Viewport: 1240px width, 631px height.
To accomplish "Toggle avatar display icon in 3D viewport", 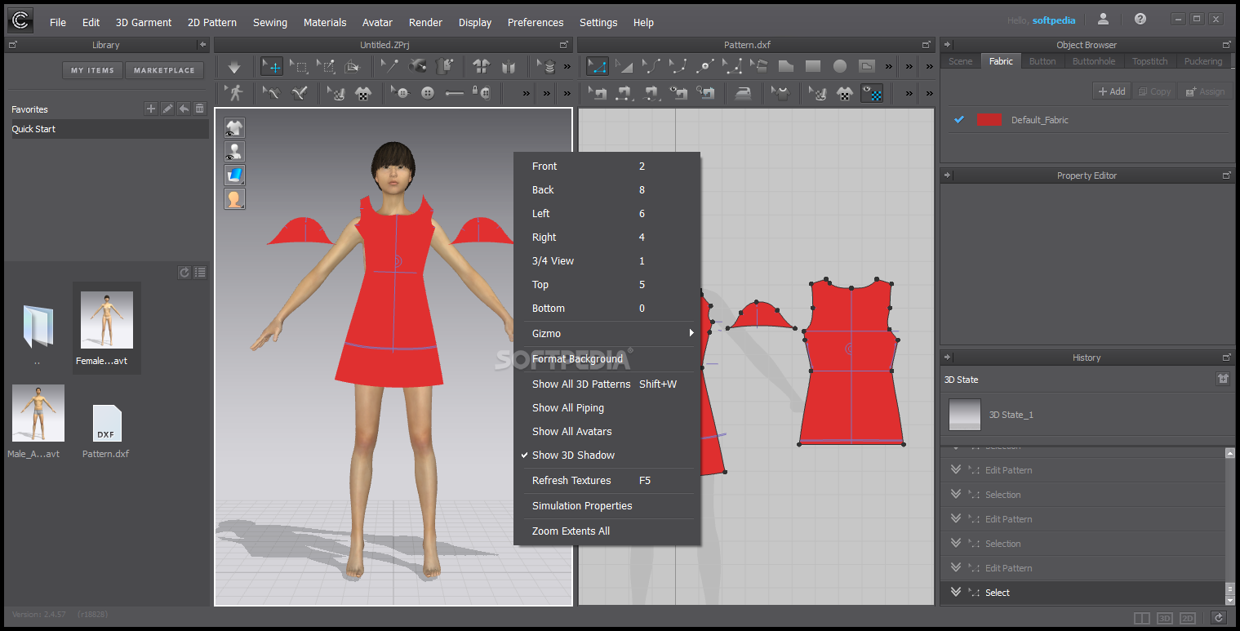I will click(x=234, y=151).
